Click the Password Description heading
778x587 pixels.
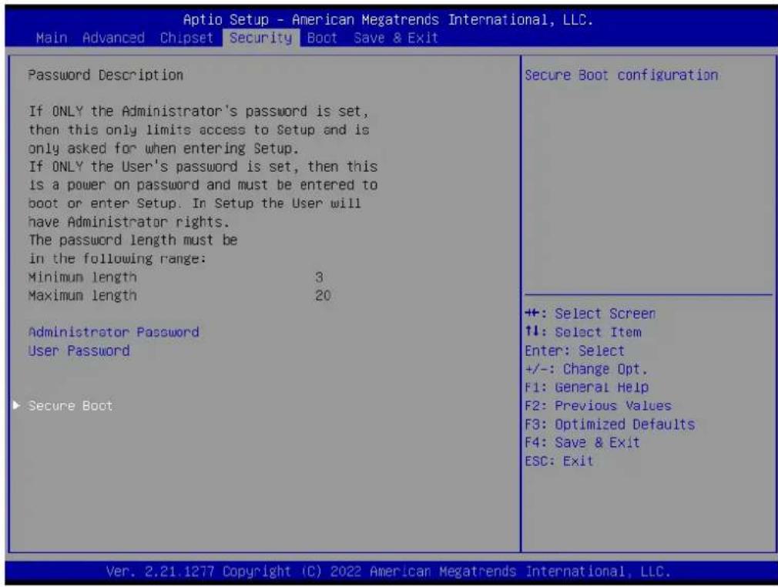pos(106,75)
